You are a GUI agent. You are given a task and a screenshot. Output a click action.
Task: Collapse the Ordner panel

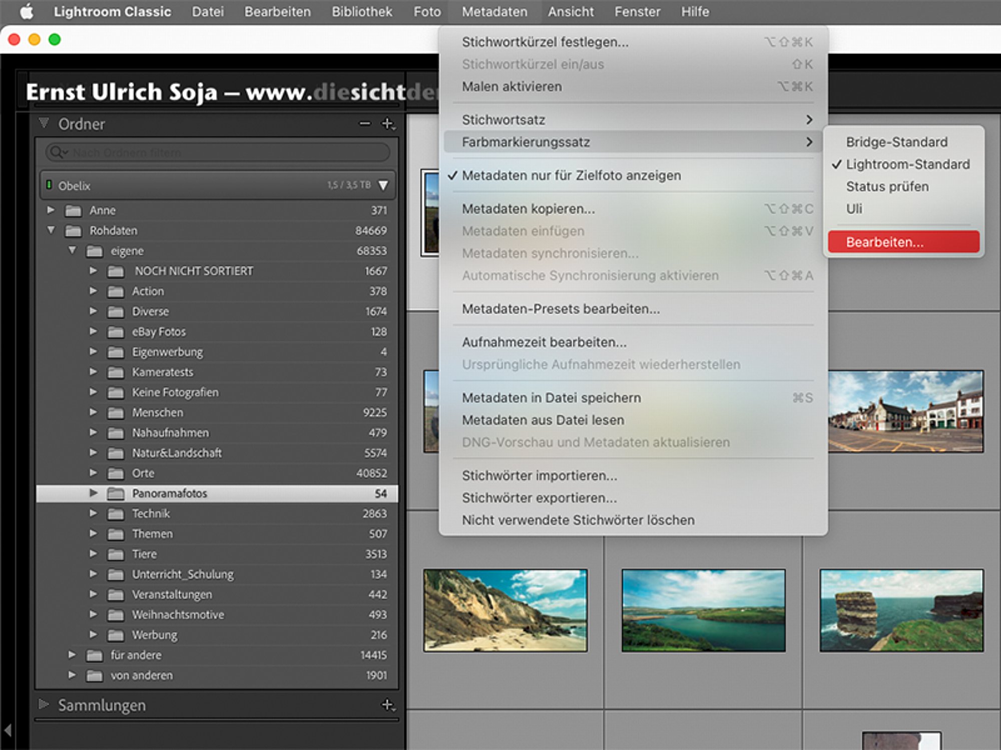coord(44,123)
